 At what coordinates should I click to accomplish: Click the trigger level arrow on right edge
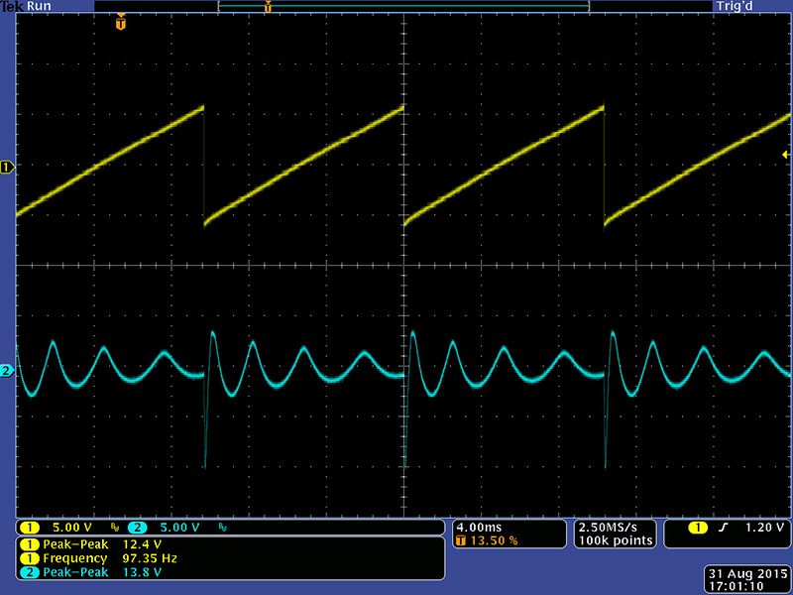tap(785, 155)
